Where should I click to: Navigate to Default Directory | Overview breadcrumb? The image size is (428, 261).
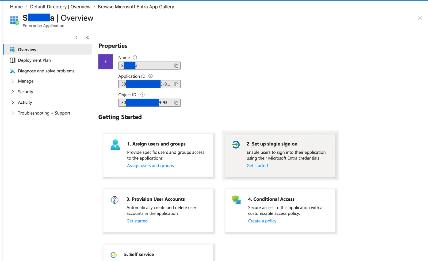tap(60, 7)
